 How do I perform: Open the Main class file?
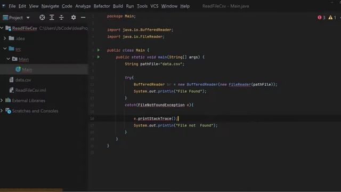[x=27, y=70]
